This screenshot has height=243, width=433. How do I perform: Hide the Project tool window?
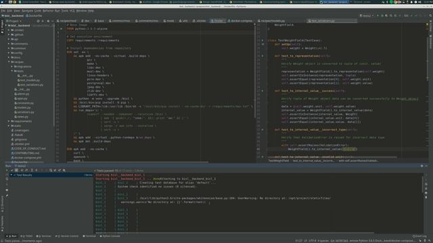click(x=53, y=21)
